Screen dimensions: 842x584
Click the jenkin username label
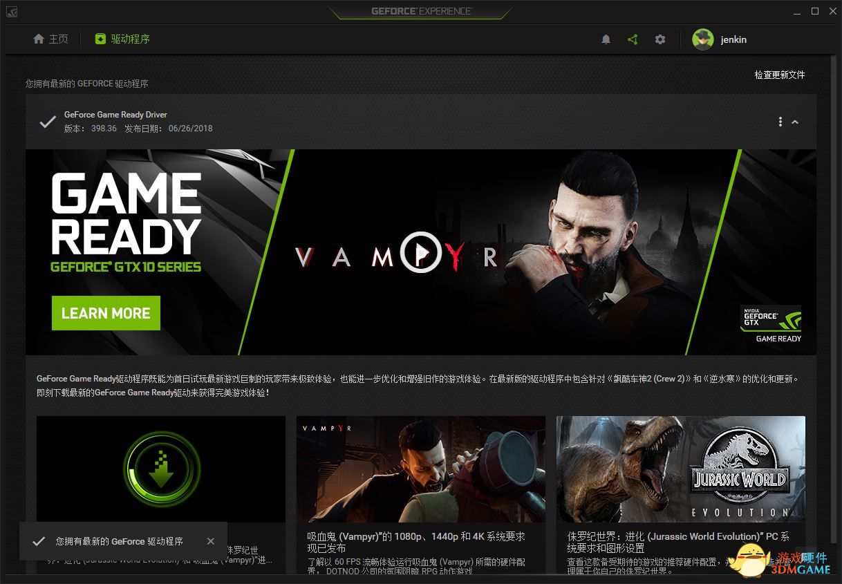click(x=733, y=39)
